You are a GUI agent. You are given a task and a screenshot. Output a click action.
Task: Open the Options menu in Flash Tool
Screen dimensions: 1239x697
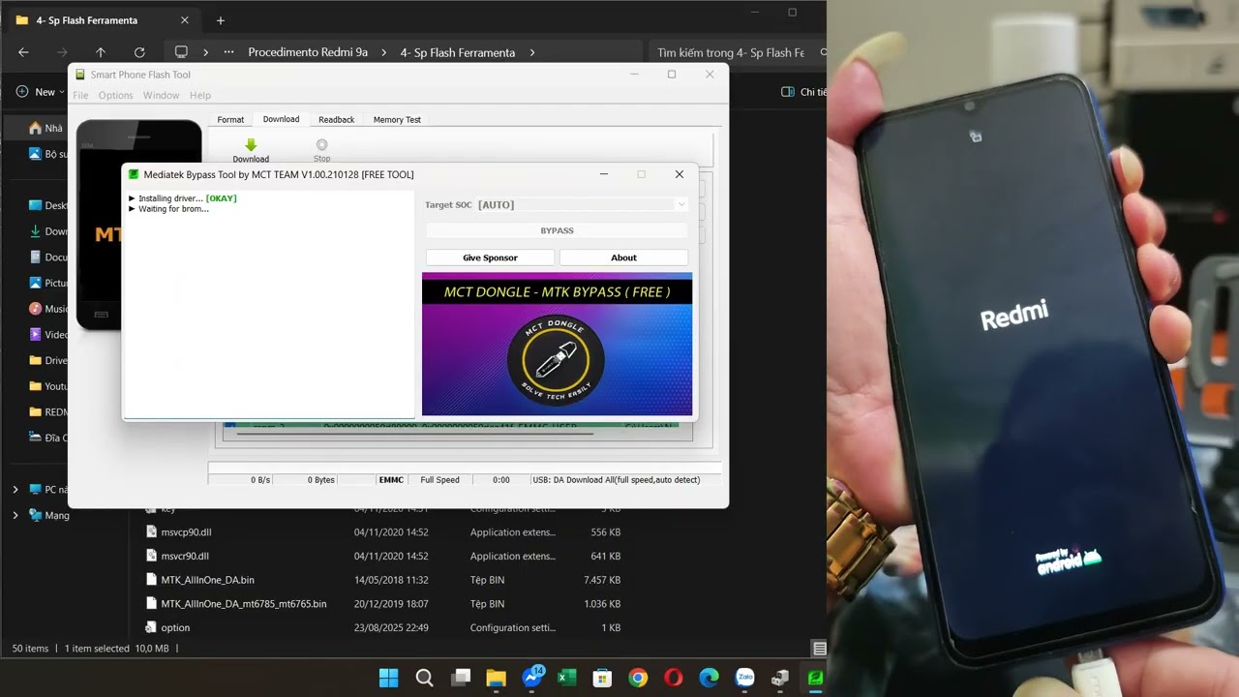(x=115, y=95)
